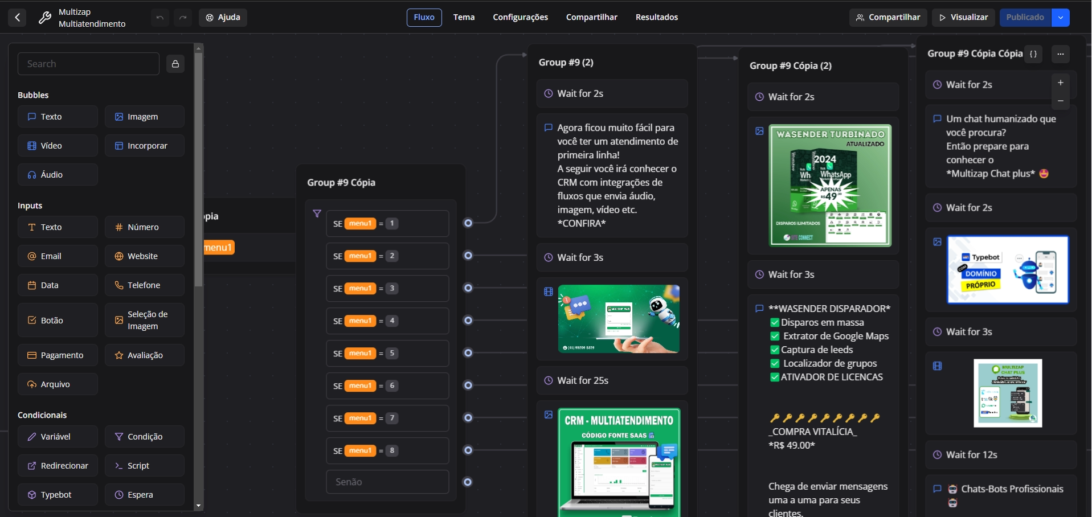The width and height of the screenshot is (1092, 517).
Task: Select the Arquivo input block
Action: (58, 384)
